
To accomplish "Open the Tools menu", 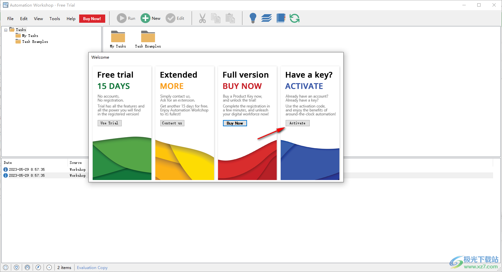I will pos(55,18).
